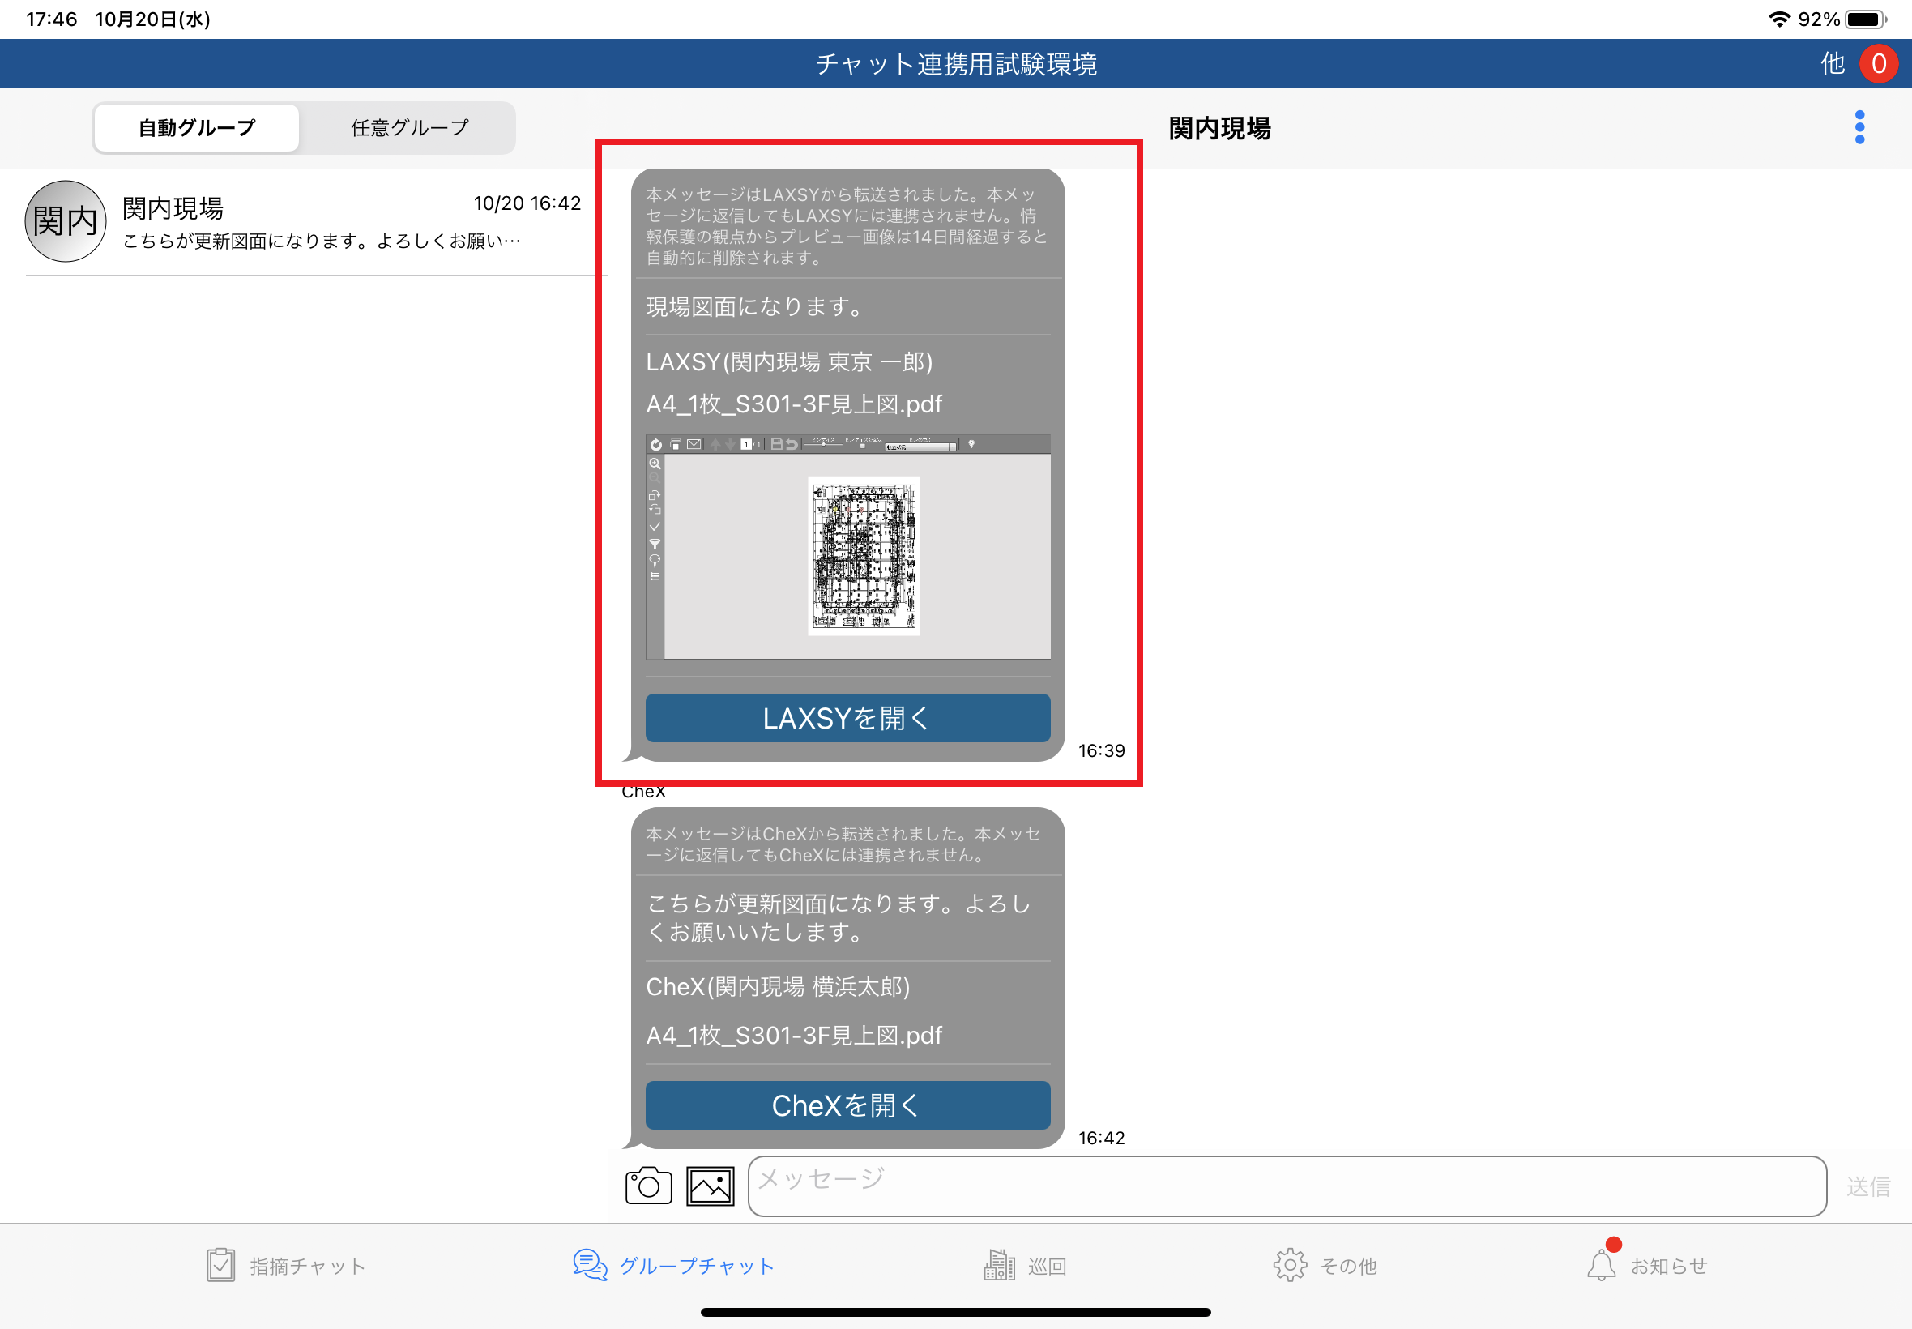Viewport: 1912px width, 1329px height.
Task: Open その他 gear settings tab
Action: (1325, 1266)
